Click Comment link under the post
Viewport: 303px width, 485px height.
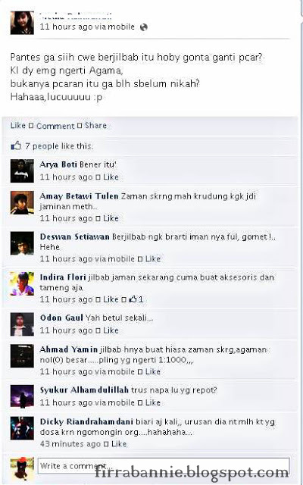pyautogui.click(x=55, y=126)
